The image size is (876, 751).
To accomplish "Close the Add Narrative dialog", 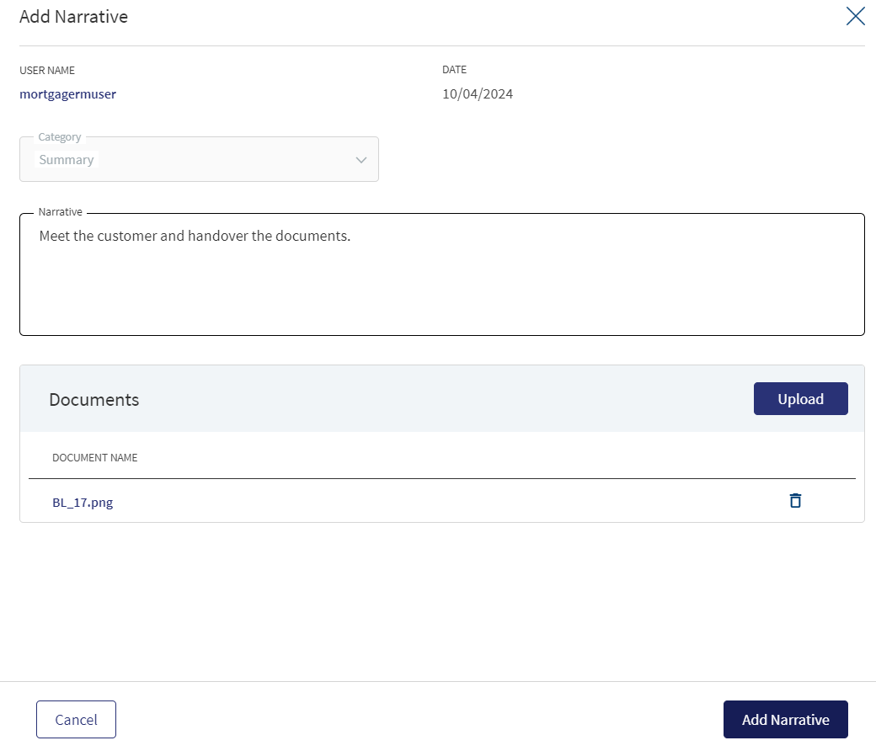I will click(855, 16).
